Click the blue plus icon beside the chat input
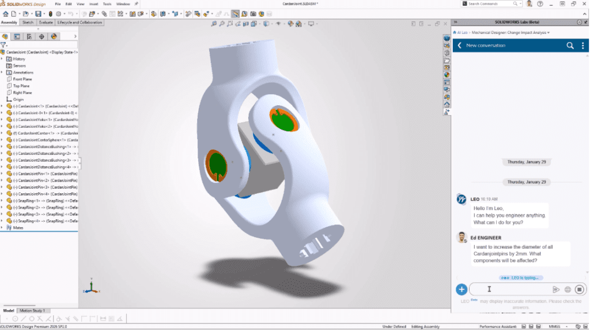Viewport: 590px width, 332px height. pyautogui.click(x=462, y=289)
